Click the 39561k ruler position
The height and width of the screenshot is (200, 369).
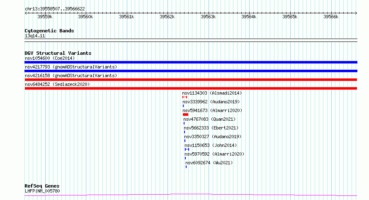point(126,17)
